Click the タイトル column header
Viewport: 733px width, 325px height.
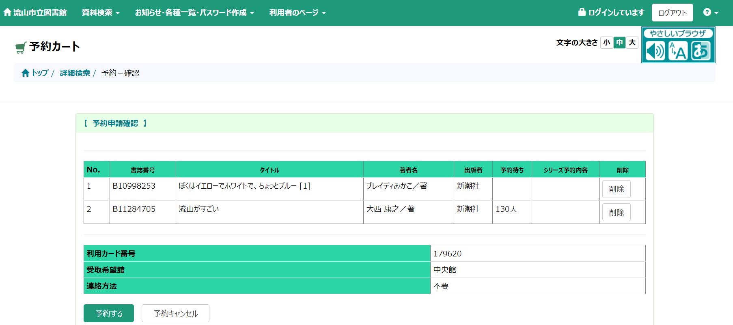pyautogui.click(x=269, y=170)
